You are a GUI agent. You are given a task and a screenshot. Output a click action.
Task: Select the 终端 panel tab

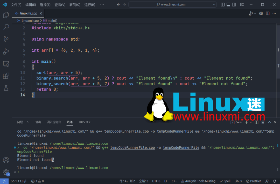pyautogui.click(x=70, y=122)
